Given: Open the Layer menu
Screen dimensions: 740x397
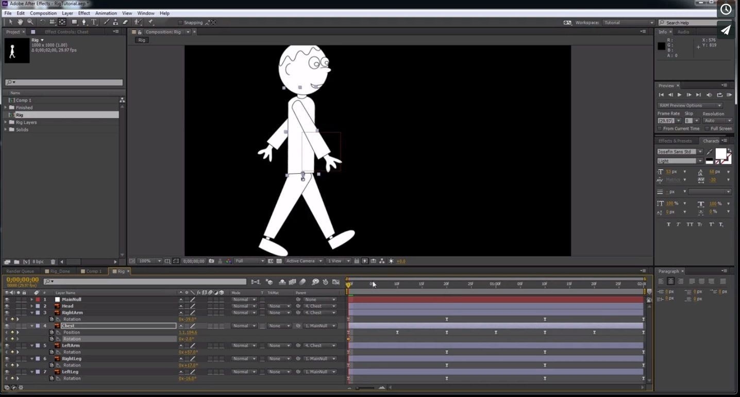Looking at the screenshot, I should 68,13.
